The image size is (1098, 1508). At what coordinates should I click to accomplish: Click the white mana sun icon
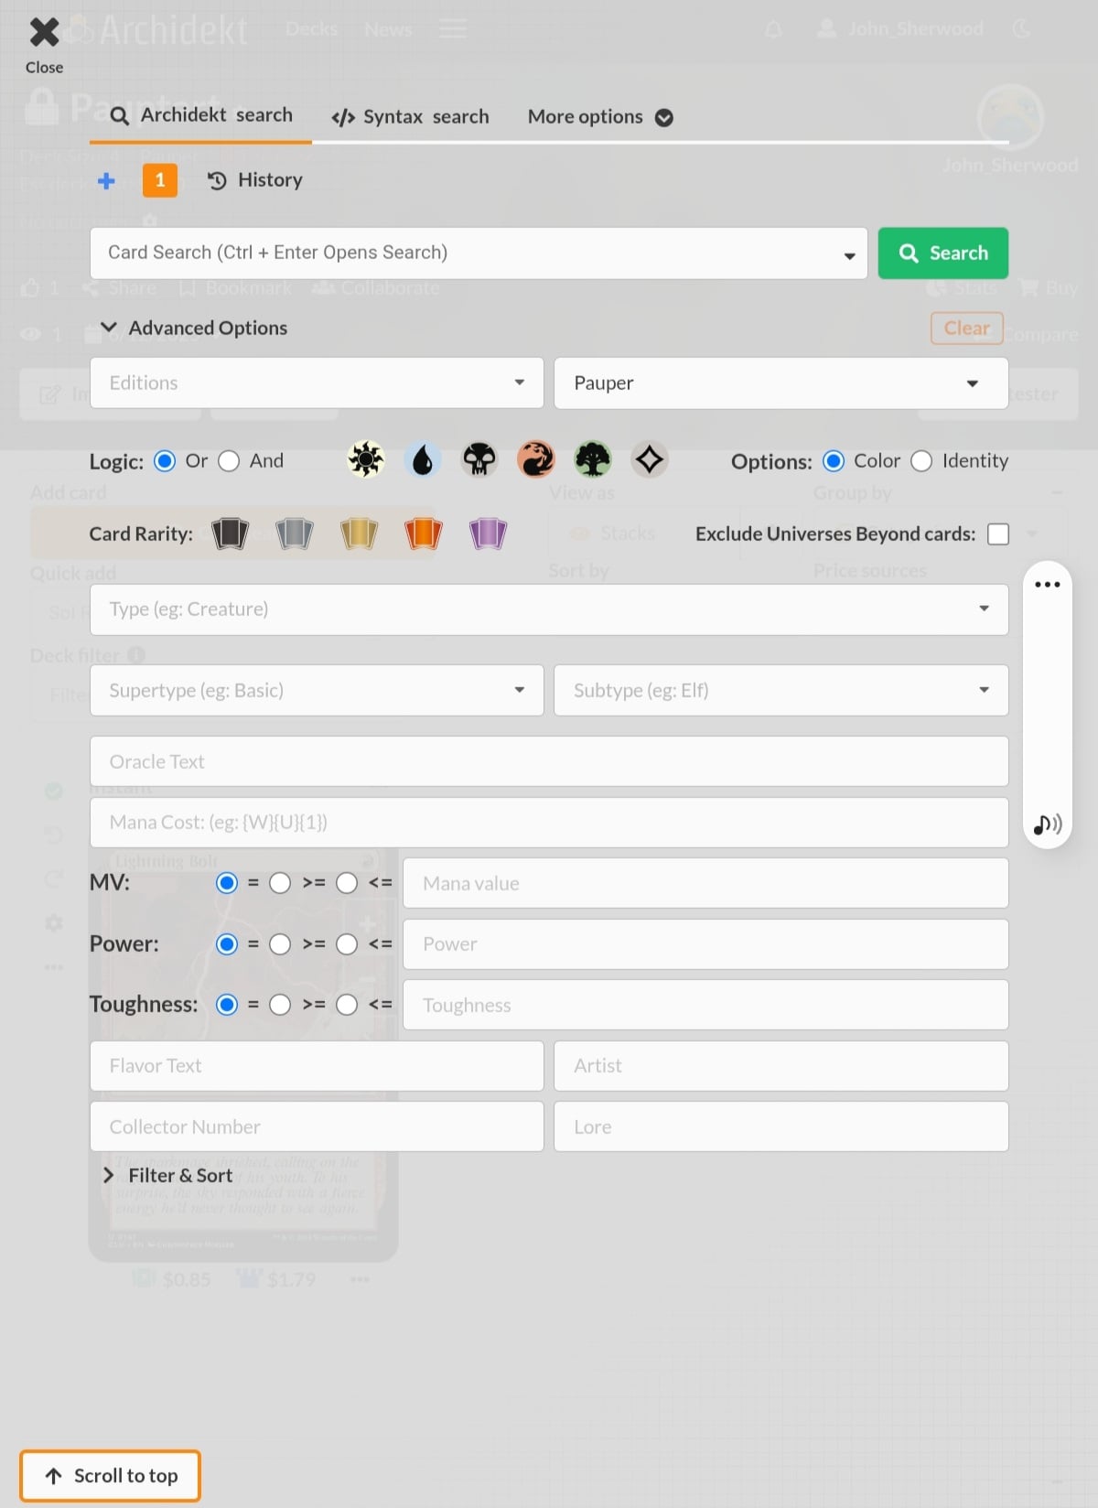(366, 459)
